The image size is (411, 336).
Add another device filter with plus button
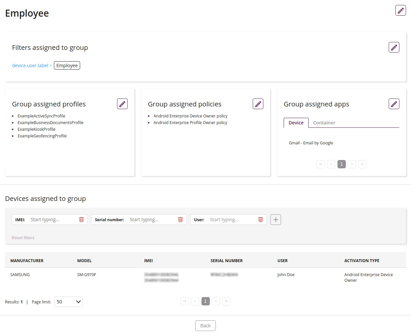276,220
